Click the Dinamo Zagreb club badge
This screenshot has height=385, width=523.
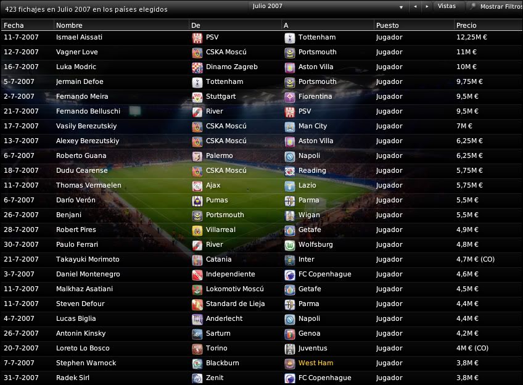[197, 67]
